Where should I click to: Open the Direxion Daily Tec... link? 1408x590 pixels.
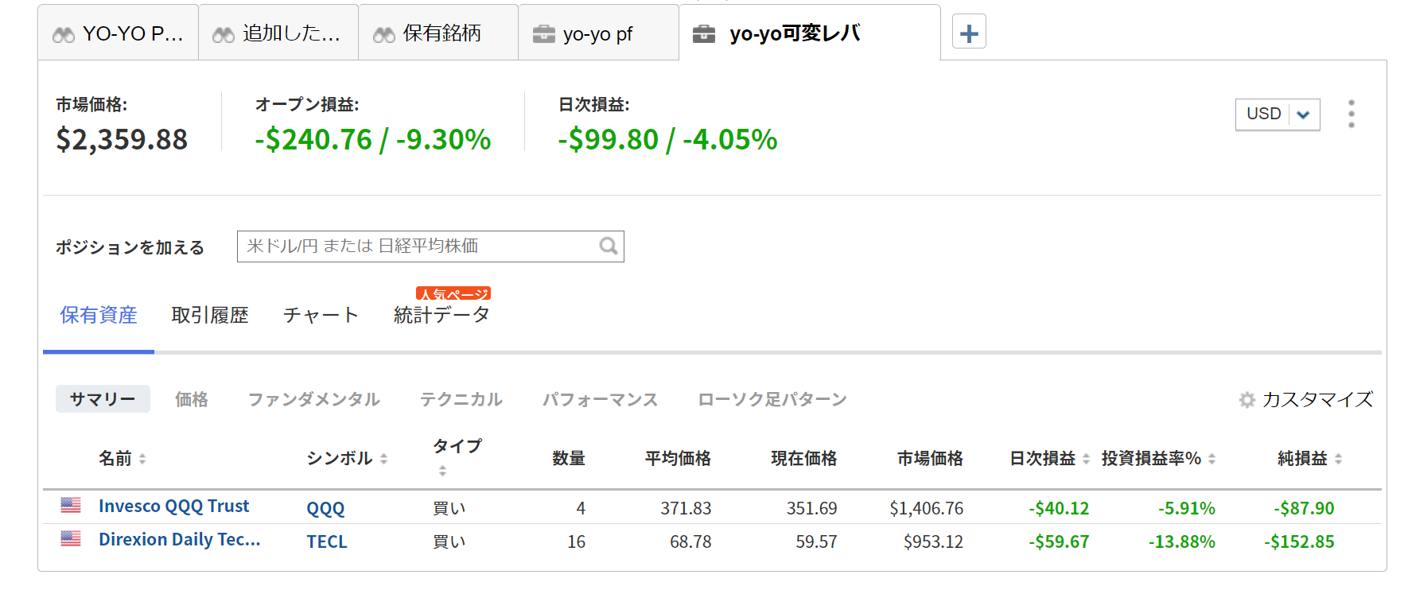tap(180, 539)
